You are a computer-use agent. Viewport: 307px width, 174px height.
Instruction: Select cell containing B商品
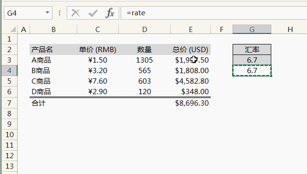[x=53, y=70]
